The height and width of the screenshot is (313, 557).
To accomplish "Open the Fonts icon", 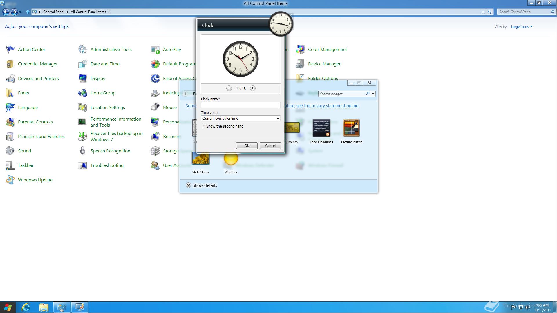I will (10, 93).
